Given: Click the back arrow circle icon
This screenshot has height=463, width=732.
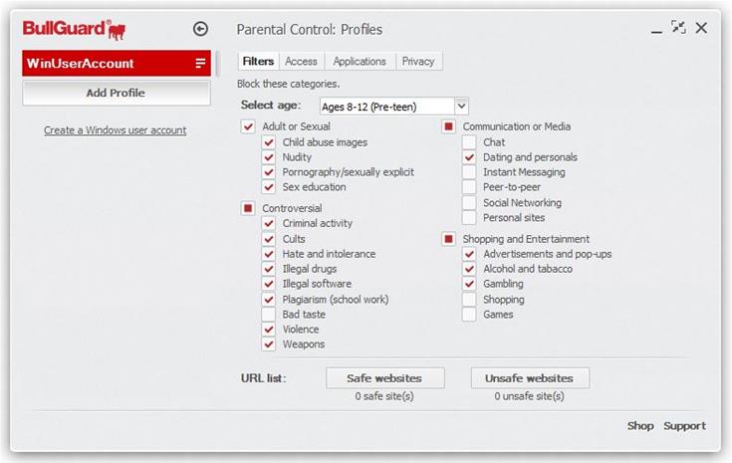Looking at the screenshot, I should [200, 30].
